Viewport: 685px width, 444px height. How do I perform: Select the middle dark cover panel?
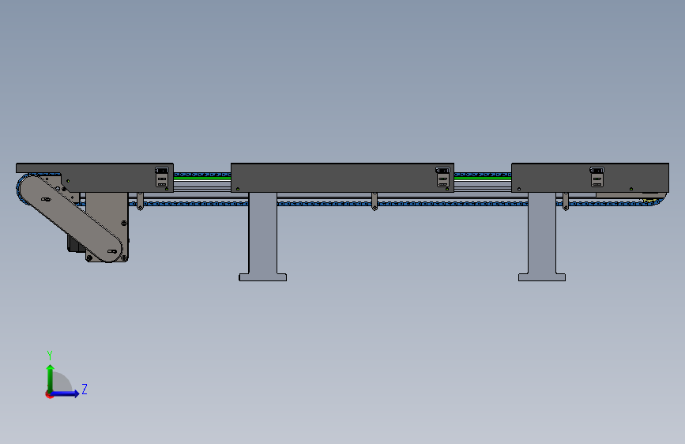[x=343, y=178]
